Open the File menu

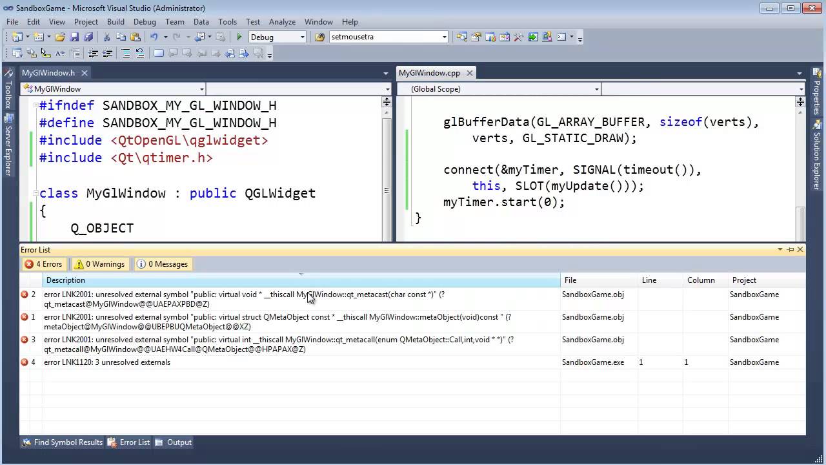point(12,21)
